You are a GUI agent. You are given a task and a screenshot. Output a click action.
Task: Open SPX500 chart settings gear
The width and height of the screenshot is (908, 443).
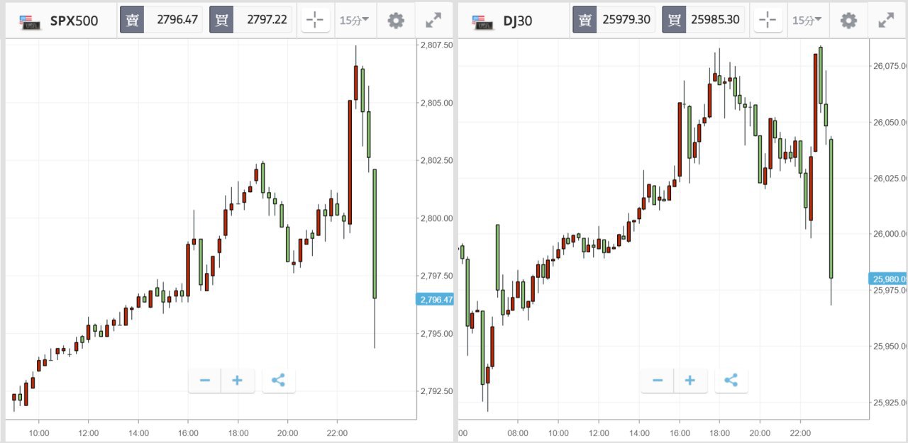396,21
